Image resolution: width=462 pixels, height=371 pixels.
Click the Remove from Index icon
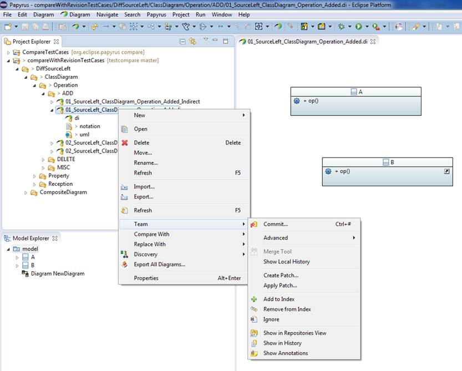point(254,309)
